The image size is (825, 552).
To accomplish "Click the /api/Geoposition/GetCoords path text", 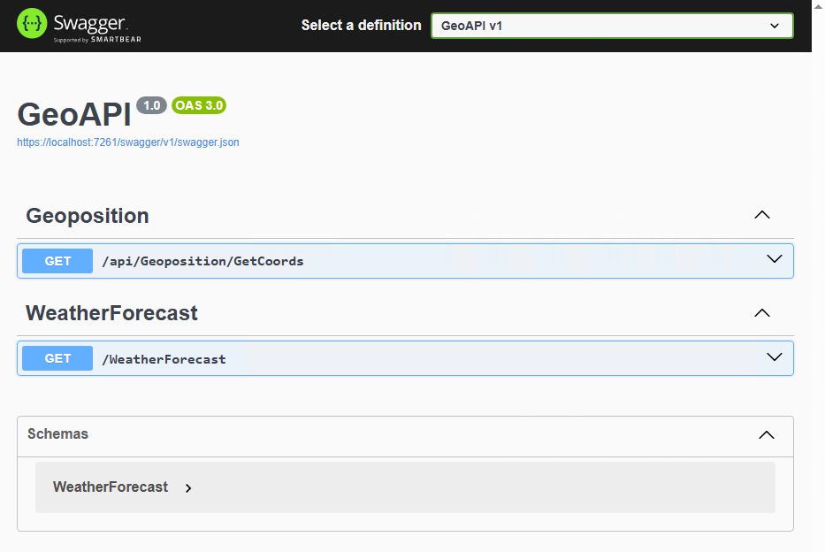I will [x=202, y=261].
